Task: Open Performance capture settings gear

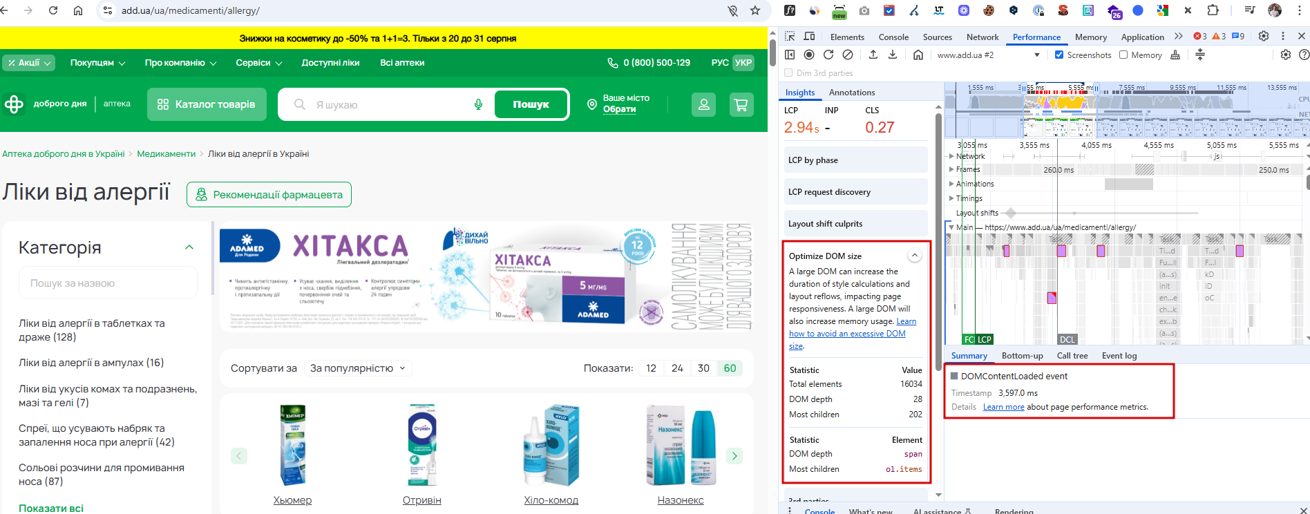Action: coord(1286,55)
